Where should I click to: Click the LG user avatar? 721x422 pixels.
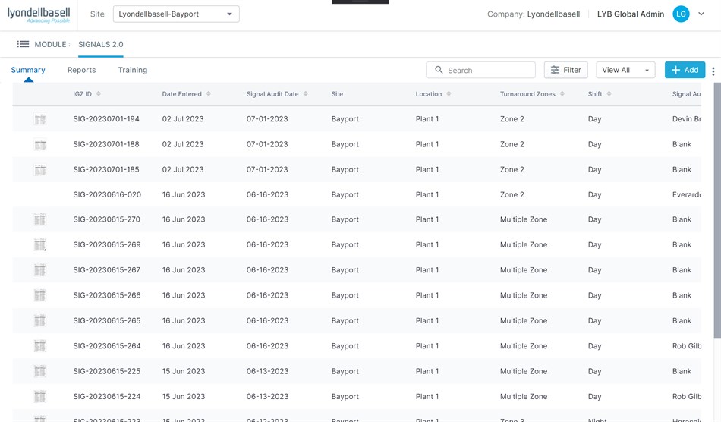coord(681,14)
